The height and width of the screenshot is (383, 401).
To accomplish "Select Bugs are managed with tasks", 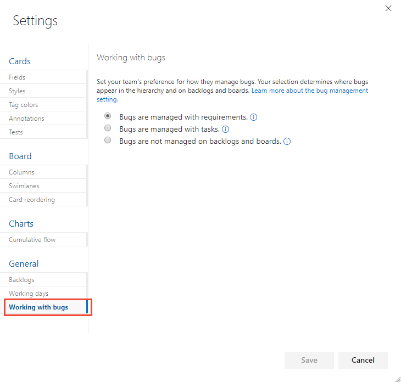I will pyautogui.click(x=108, y=128).
